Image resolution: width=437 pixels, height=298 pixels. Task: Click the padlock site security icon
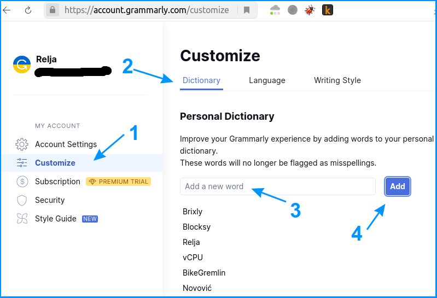pyautogui.click(x=52, y=10)
